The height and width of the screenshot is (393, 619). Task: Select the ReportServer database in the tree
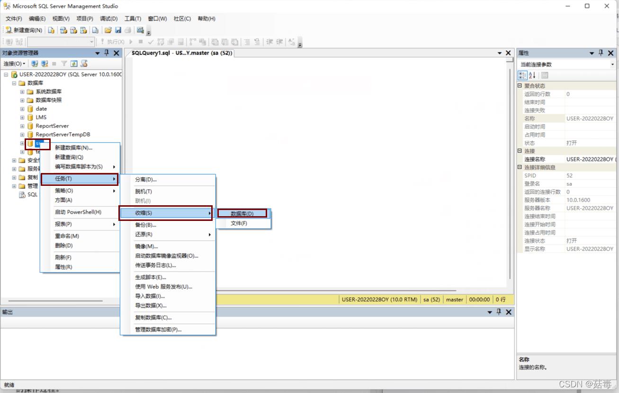(x=52, y=126)
